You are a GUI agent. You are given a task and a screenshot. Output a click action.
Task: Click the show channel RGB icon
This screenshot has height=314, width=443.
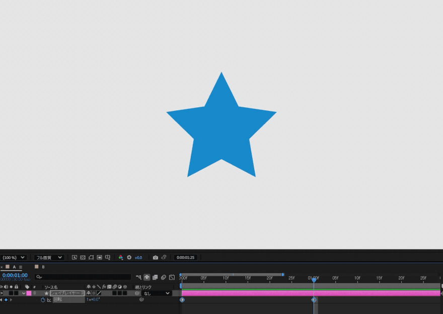click(x=121, y=258)
